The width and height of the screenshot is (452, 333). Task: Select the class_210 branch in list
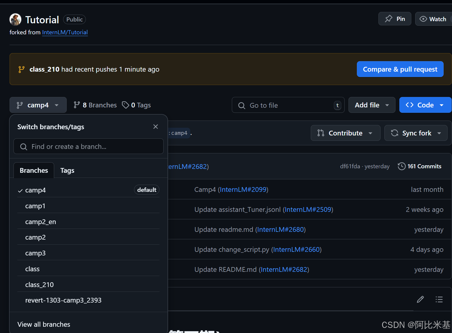(89, 285)
